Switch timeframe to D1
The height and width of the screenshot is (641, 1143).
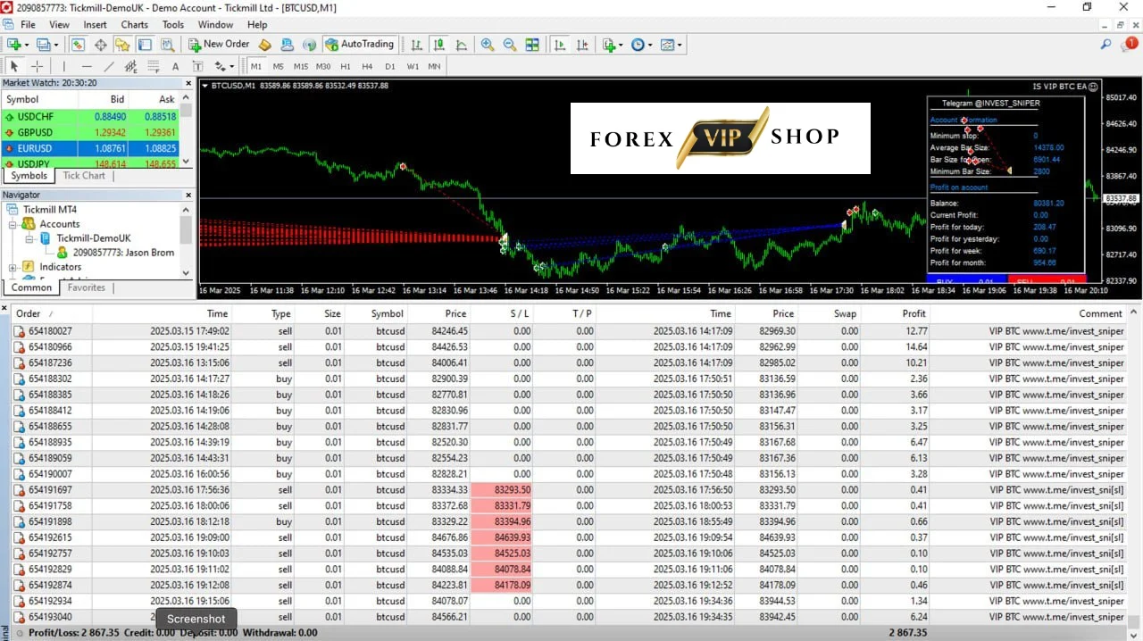coord(390,66)
